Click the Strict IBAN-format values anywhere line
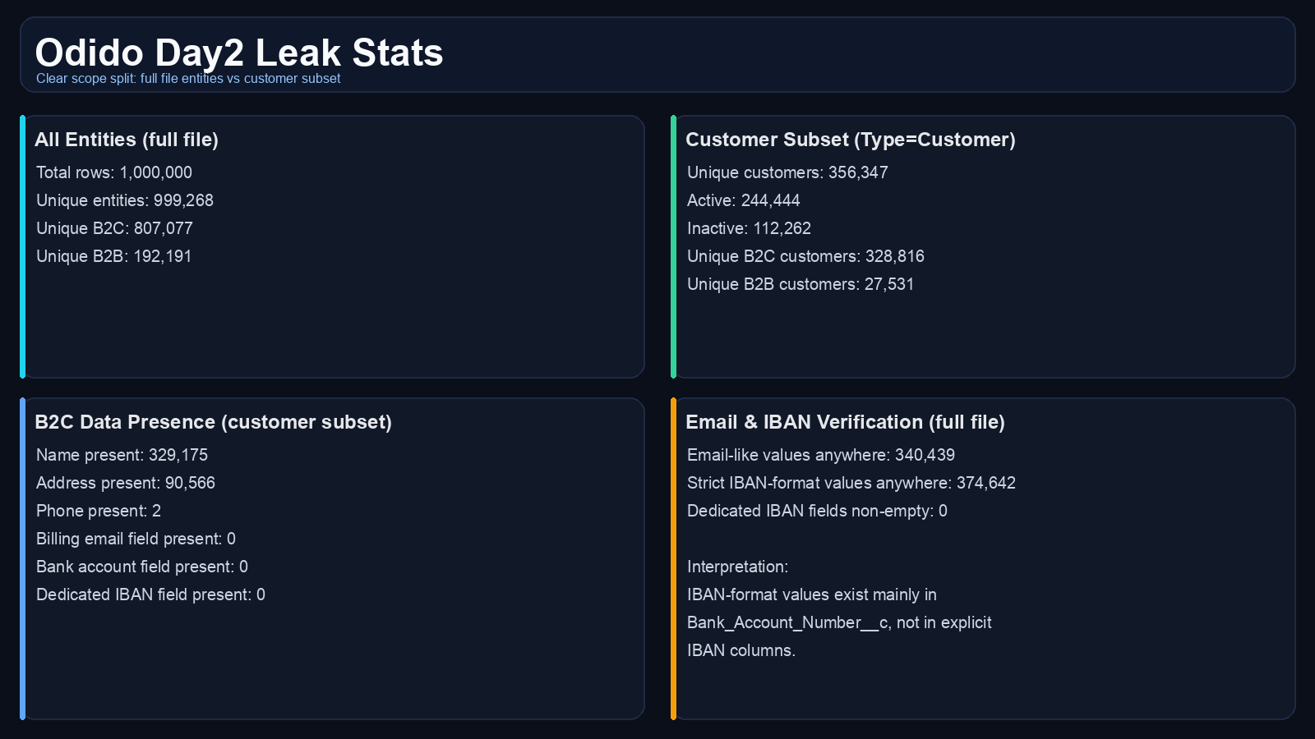The width and height of the screenshot is (1315, 739). click(x=851, y=483)
